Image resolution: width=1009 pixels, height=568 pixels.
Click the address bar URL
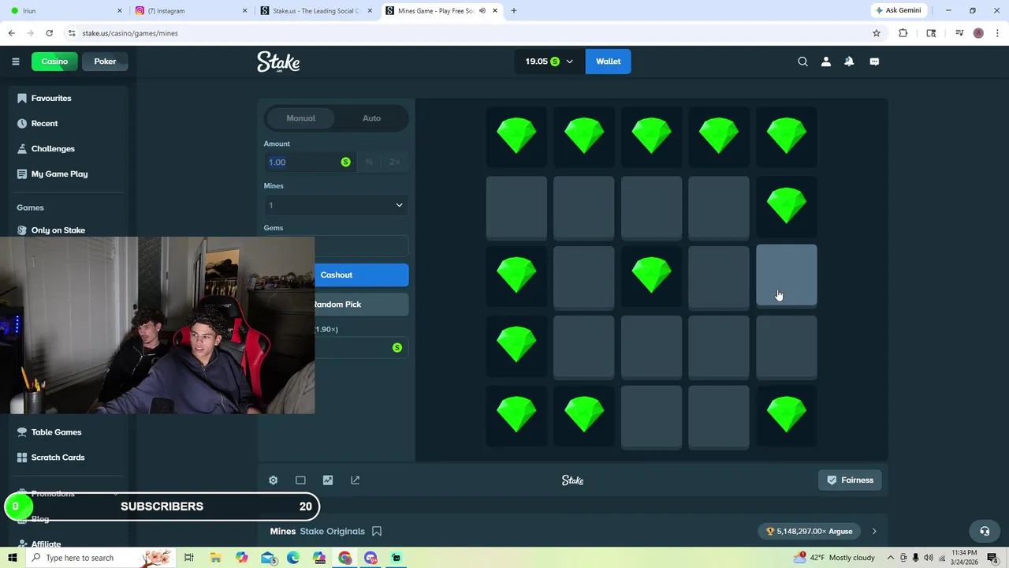(130, 33)
